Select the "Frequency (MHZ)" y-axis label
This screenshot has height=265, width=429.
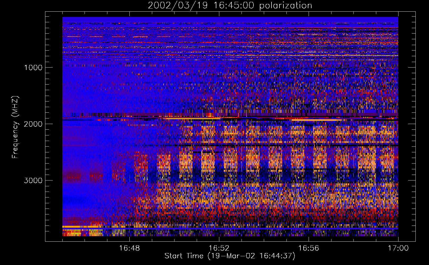(15, 127)
